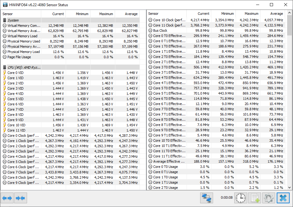Click the Current column header in left panel
The image size is (293, 207).
click(53, 14)
